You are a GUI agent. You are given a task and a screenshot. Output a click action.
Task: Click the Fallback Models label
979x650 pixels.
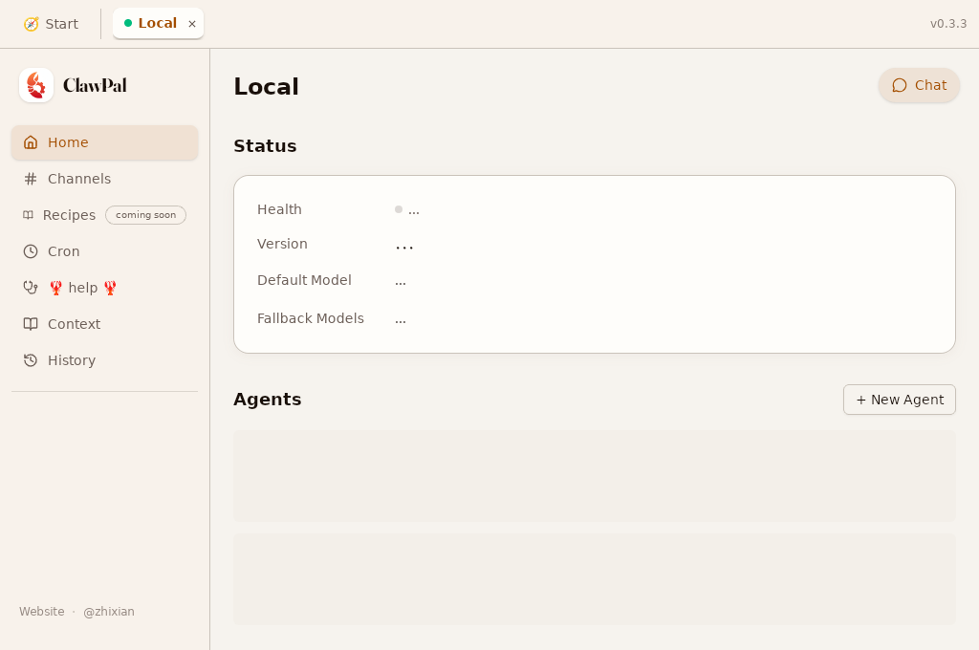point(311,318)
